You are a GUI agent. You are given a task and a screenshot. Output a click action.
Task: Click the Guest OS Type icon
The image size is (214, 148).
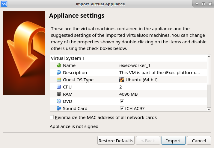(59, 80)
